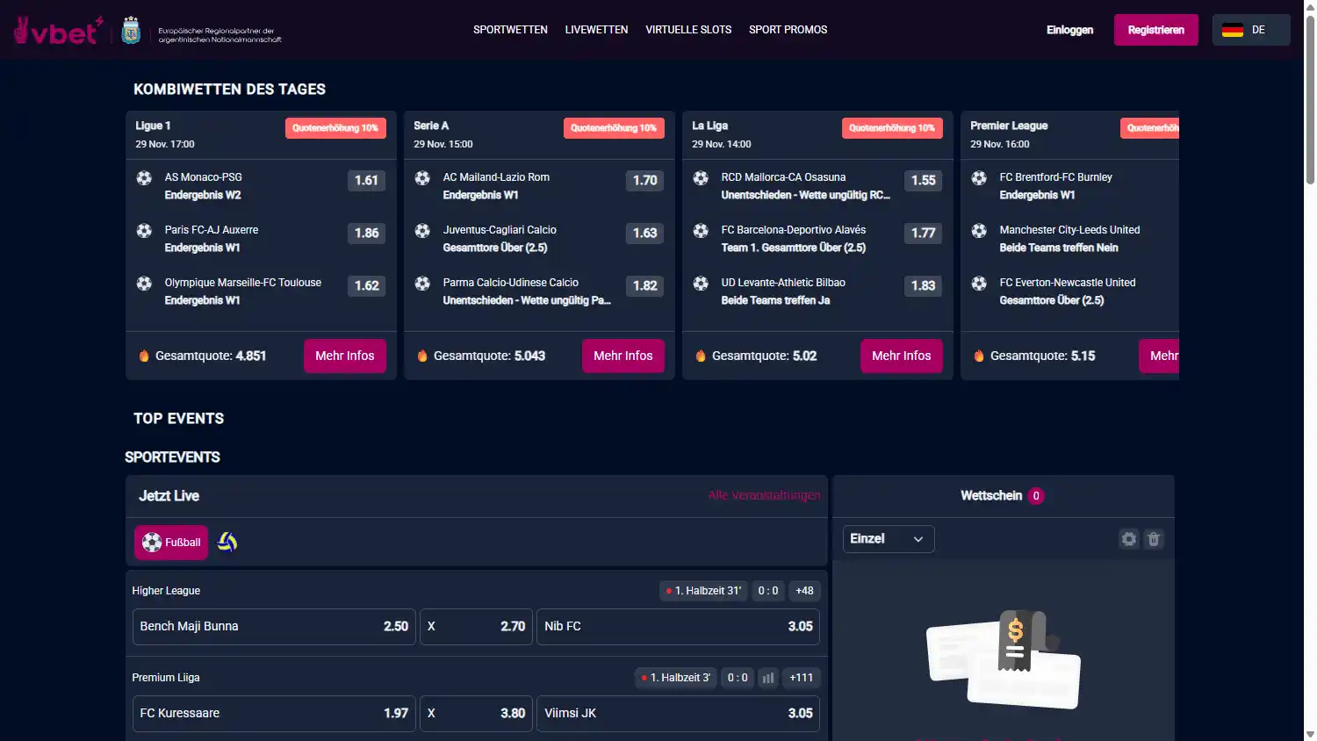Screen dimensions: 1317x741
Task: Click soccer ball icon for Olympique Marseille-FC Toulouse
Action: pos(144,284)
